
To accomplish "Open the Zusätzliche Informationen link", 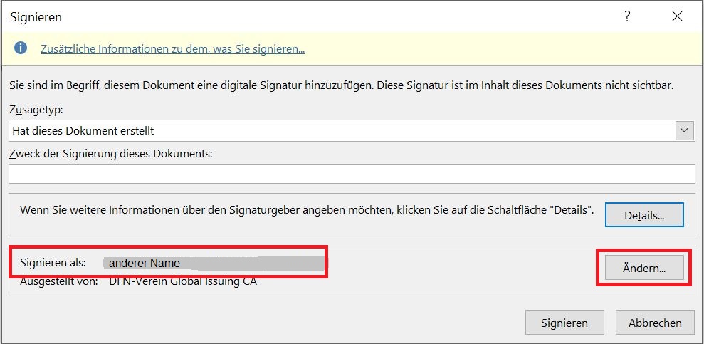I will click(x=172, y=49).
